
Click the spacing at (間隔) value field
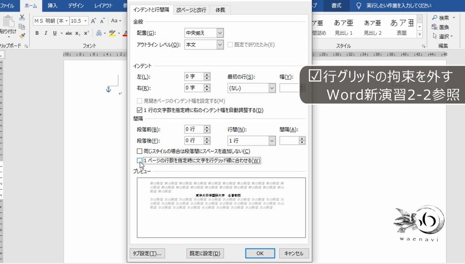pos(289,141)
